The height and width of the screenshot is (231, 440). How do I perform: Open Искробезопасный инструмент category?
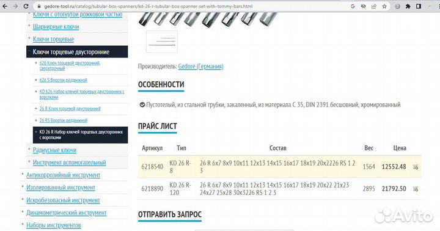tap(63, 200)
